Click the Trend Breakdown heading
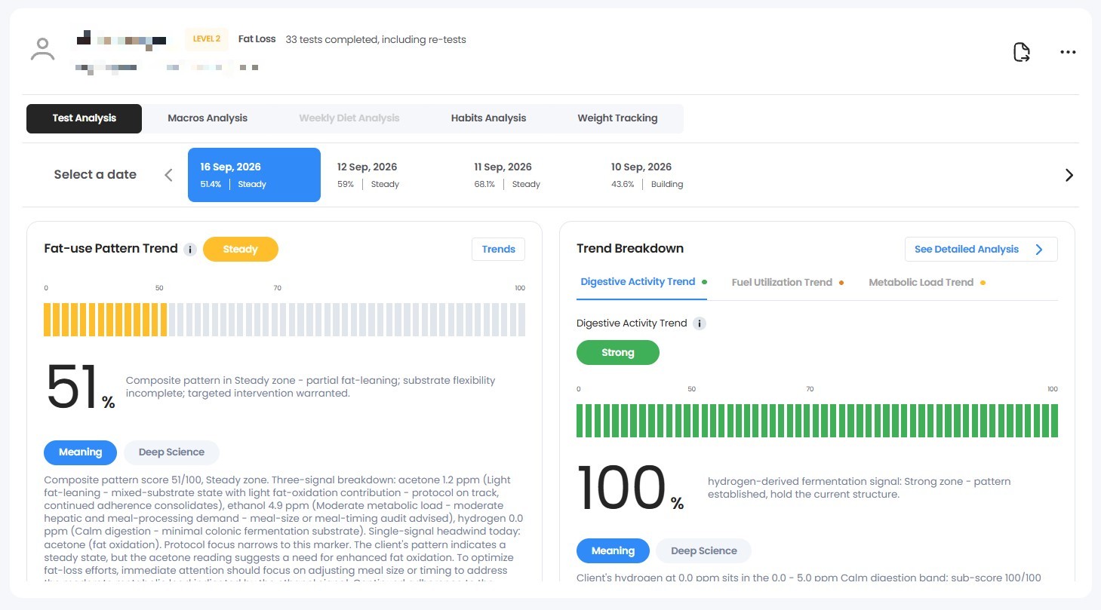This screenshot has width=1101, height=610. click(x=630, y=249)
